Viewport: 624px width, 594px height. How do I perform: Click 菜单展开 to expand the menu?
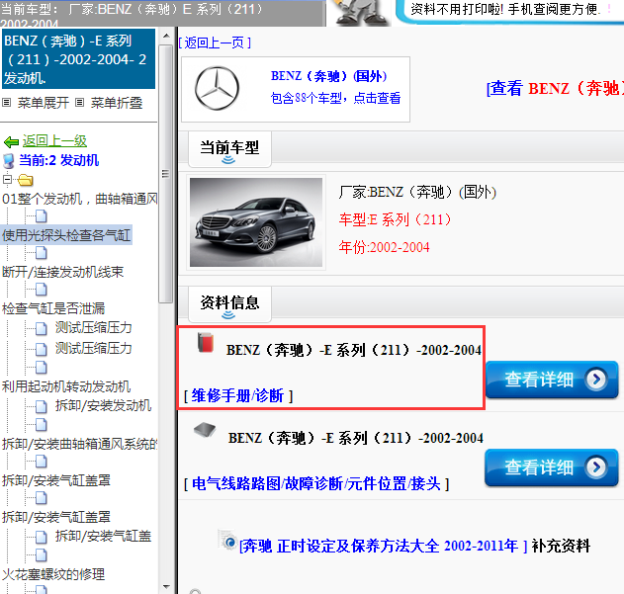click(43, 103)
